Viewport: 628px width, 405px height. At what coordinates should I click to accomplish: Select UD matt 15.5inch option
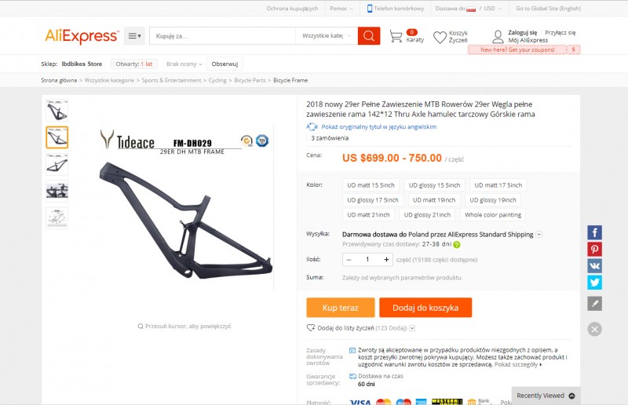[371, 185]
